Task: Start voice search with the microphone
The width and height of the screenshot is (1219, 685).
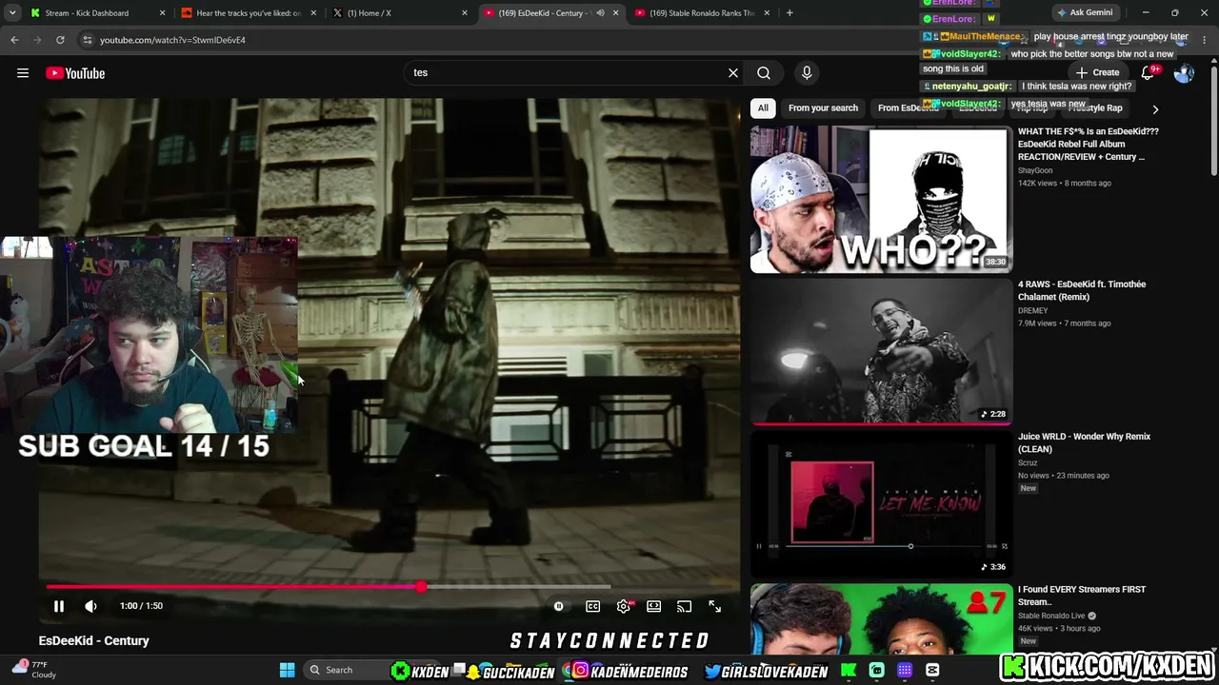Action: pos(807,73)
